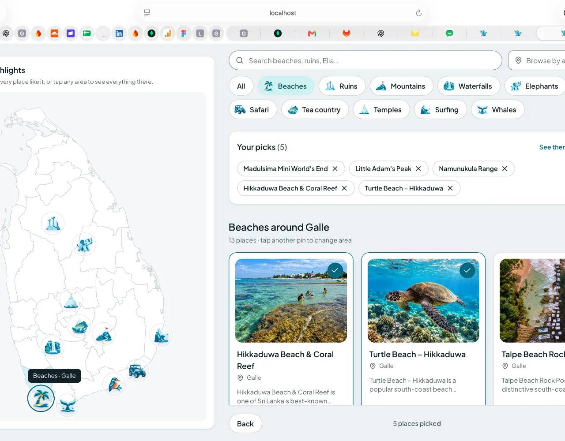Open the Turtle Beach sea turtle photo
565x441 pixels.
pos(423,301)
